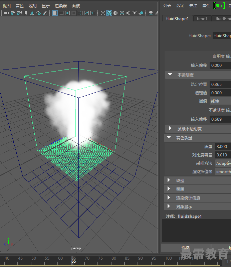The width and height of the screenshot is (231, 267).
Task: Toggle the resolution gate icon
Action: 67,13
